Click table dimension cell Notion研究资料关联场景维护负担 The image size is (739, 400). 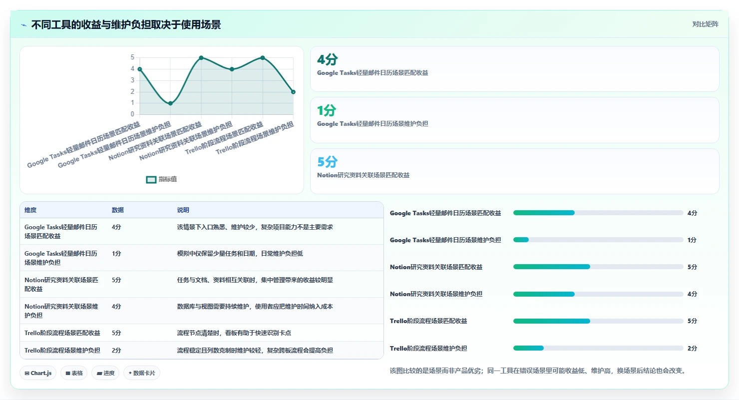[61, 311]
